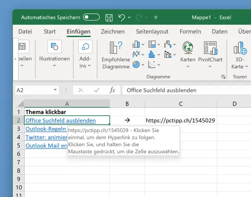Click the Insert Function fx button
Image resolution: width=251 pixels, height=197 pixels.
click(113, 90)
